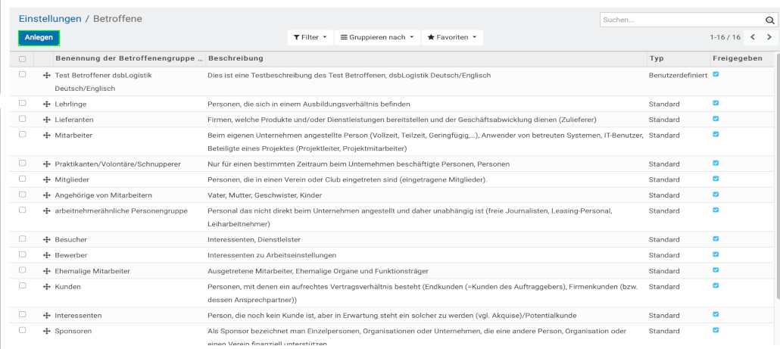Navigate to Einstellungen breadcrumb link
Viewport: 780px width, 349px height.
click(x=51, y=18)
